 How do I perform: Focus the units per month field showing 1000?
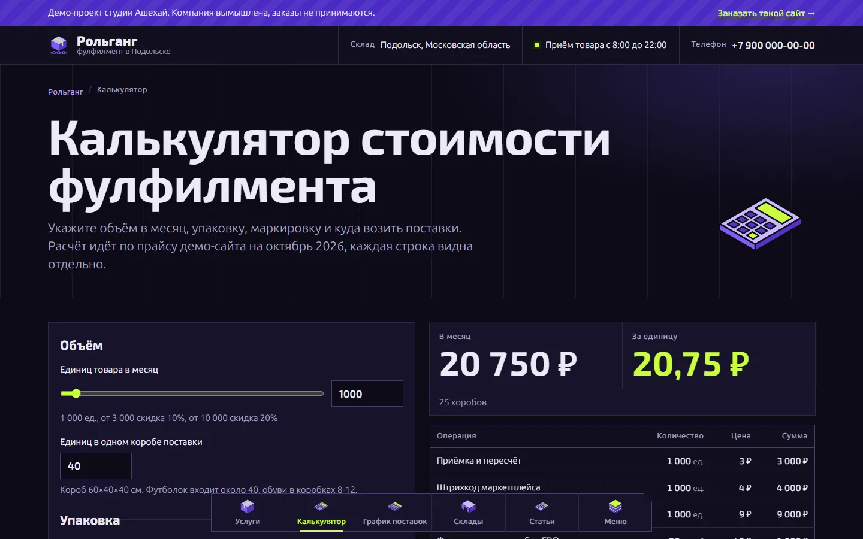367,393
